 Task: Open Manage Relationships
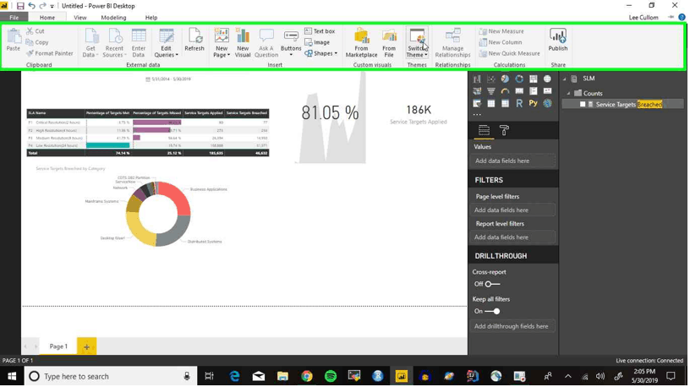coord(452,42)
